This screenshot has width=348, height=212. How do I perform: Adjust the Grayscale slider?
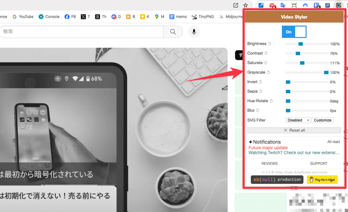307,72
